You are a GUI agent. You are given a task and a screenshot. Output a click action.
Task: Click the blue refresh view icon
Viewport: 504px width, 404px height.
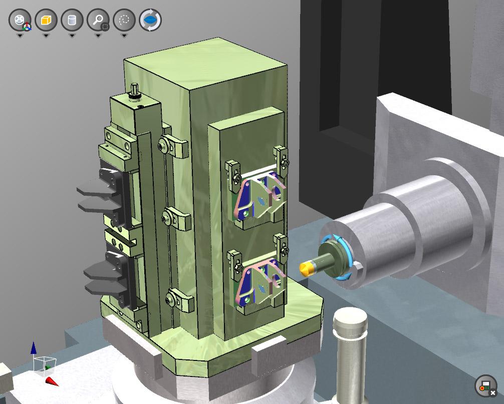tap(150, 21)
